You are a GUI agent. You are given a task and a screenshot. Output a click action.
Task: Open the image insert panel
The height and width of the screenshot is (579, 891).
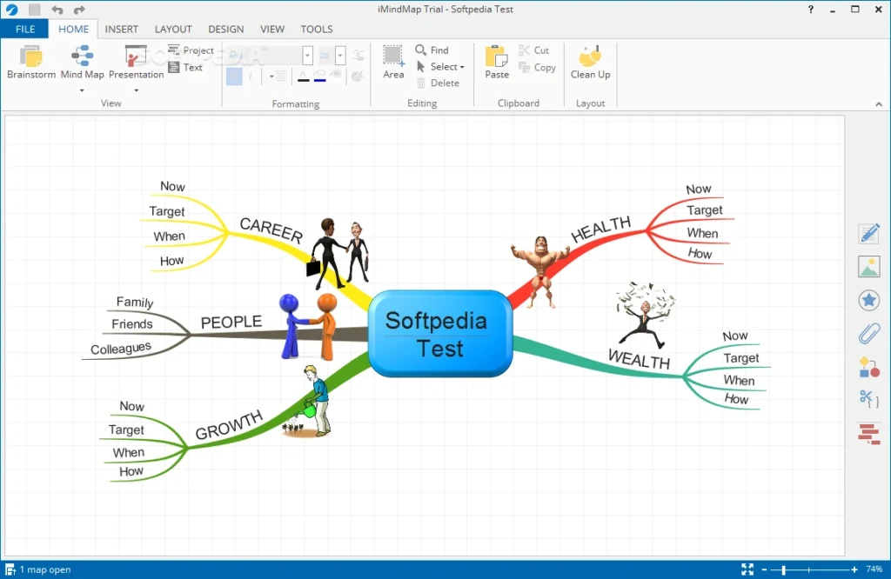[868, 267]
